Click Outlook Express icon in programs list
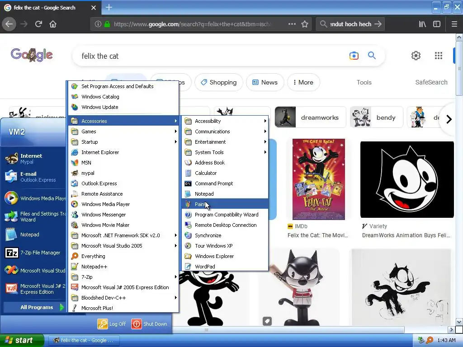The image size is (463, 347). click(x=75, y=183)
